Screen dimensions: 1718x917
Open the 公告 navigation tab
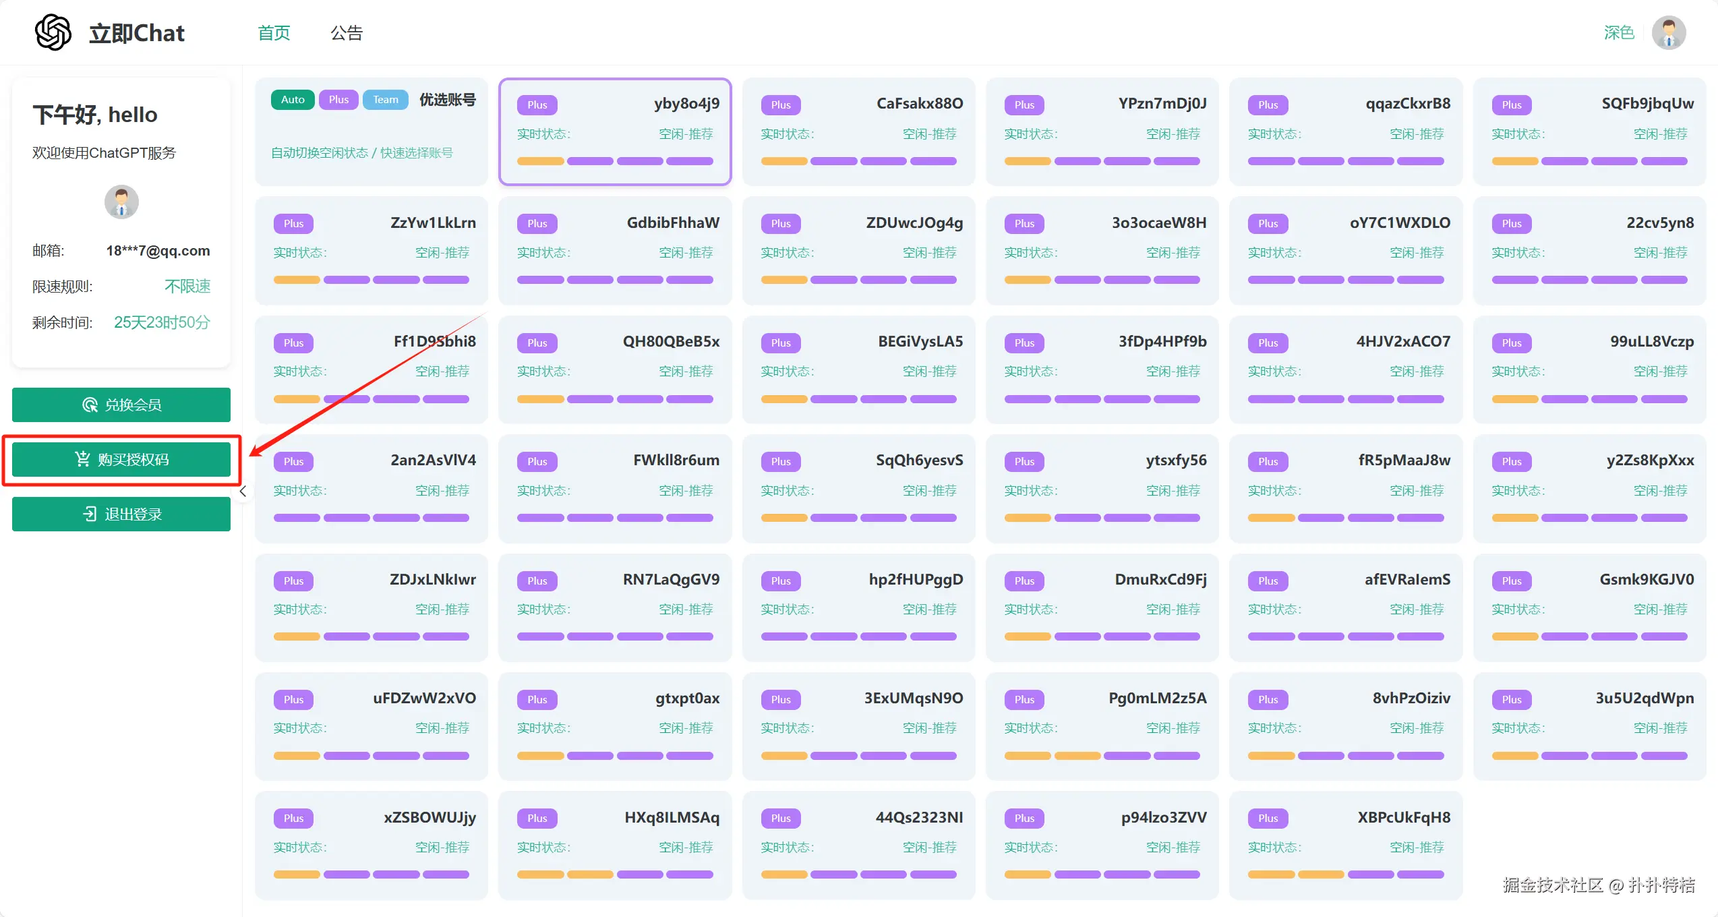coord(347,32)
